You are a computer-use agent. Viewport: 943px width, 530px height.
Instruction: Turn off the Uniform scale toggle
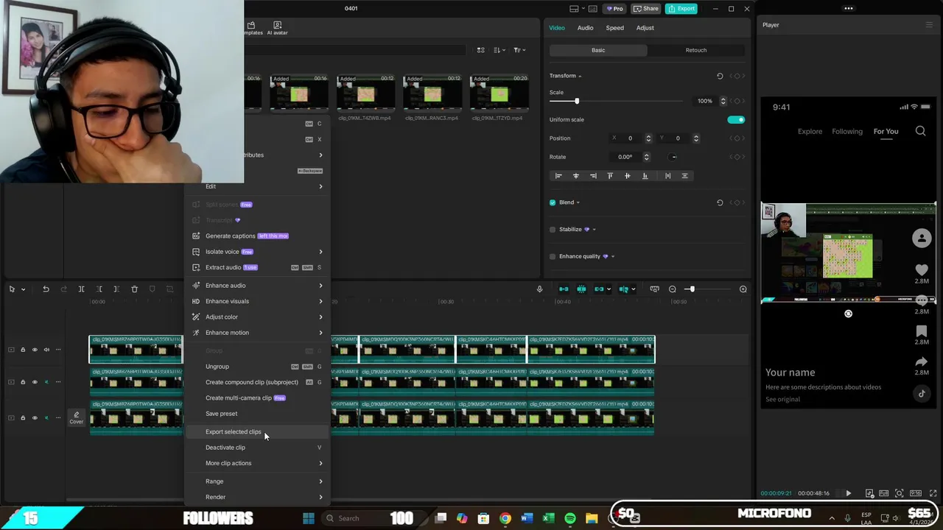click(735, 120)
